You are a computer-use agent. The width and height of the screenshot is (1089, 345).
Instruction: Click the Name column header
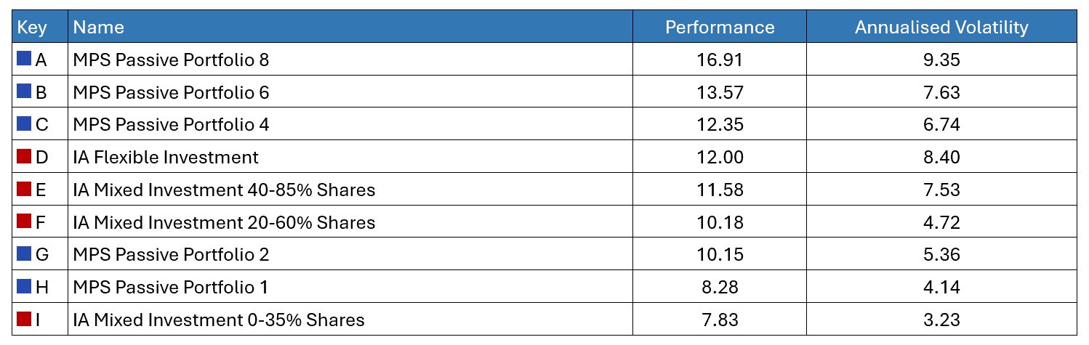(99, 28)
